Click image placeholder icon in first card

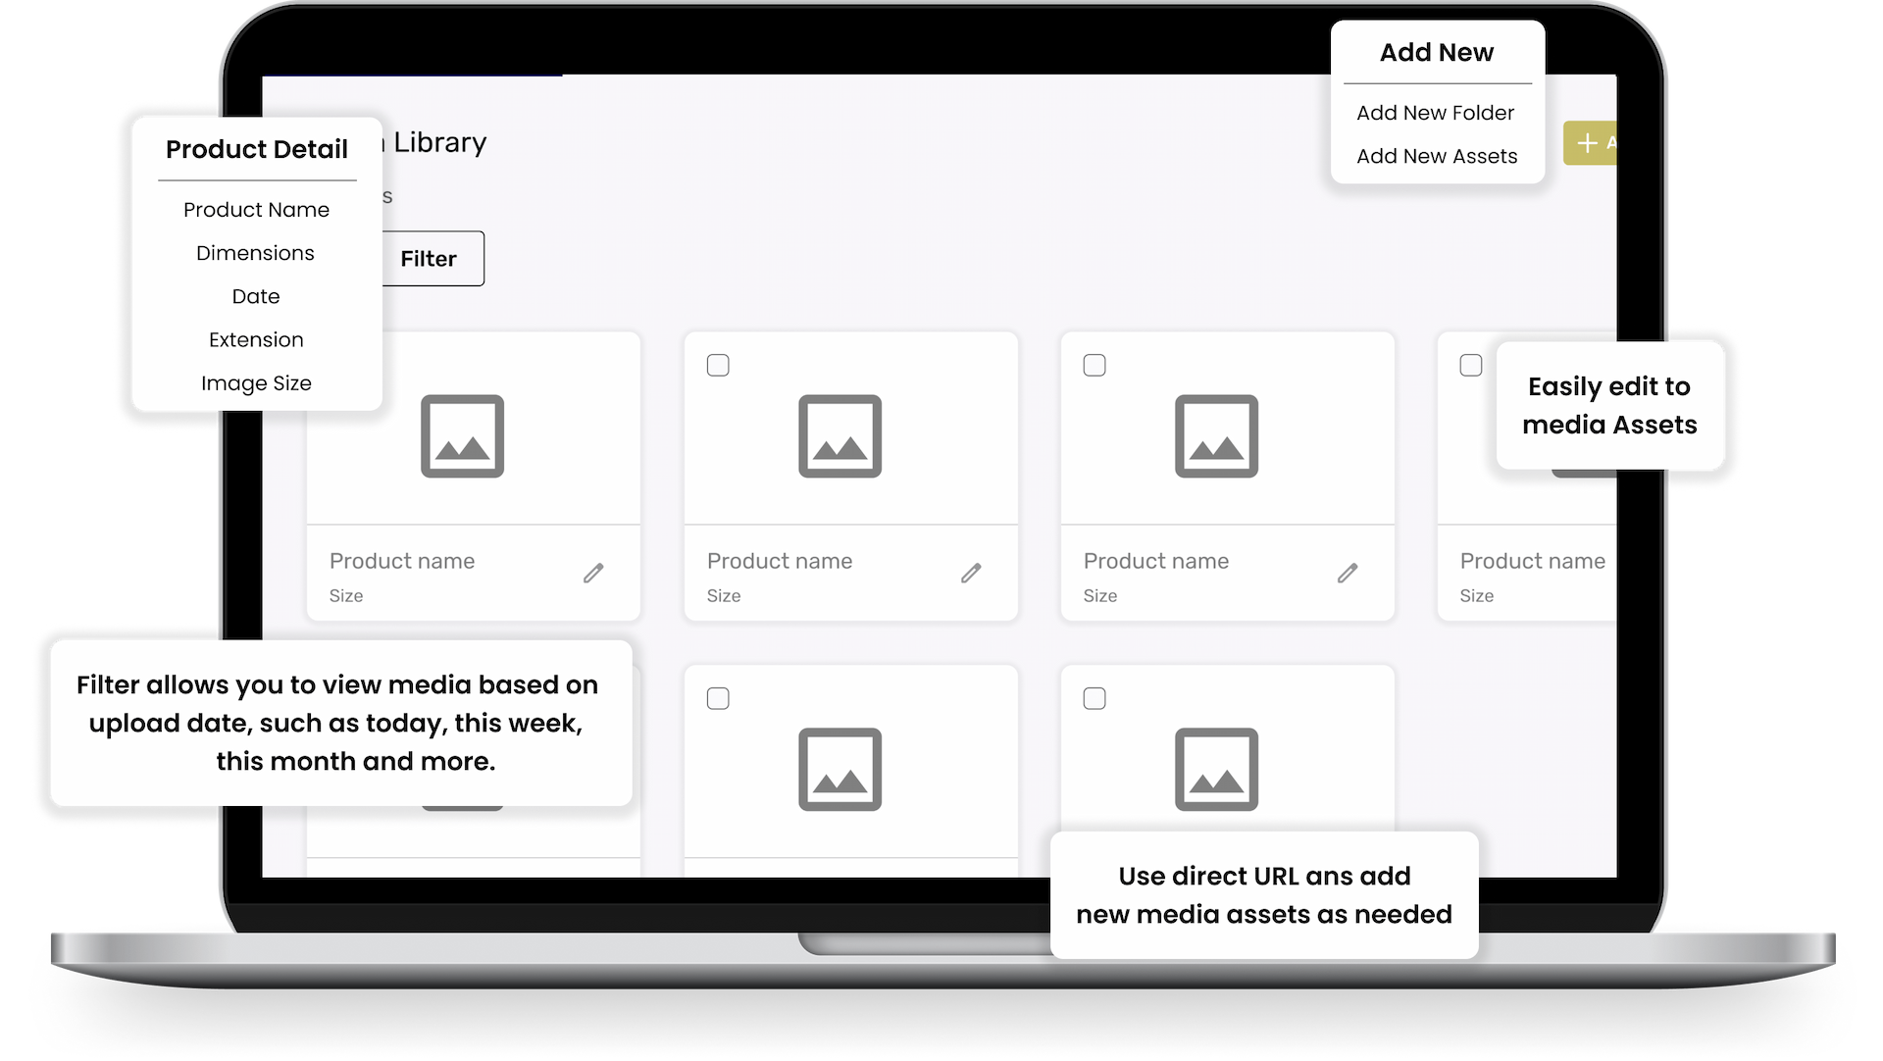tap(462, 436)
